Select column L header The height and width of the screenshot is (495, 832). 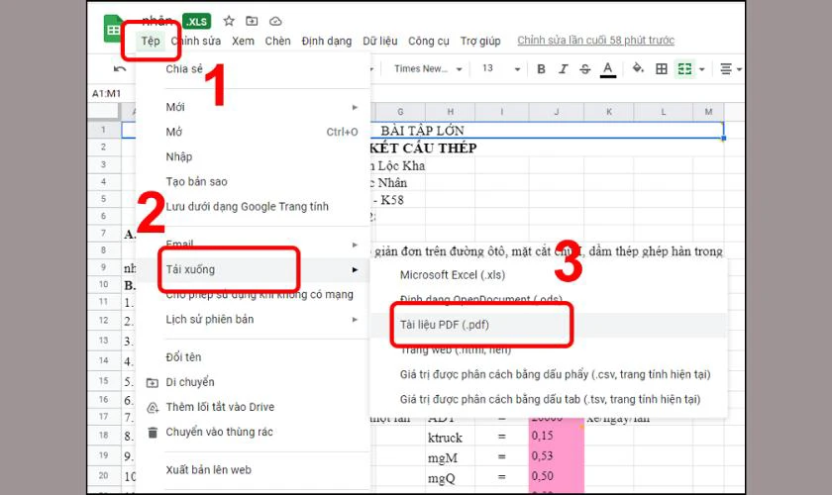664,112
